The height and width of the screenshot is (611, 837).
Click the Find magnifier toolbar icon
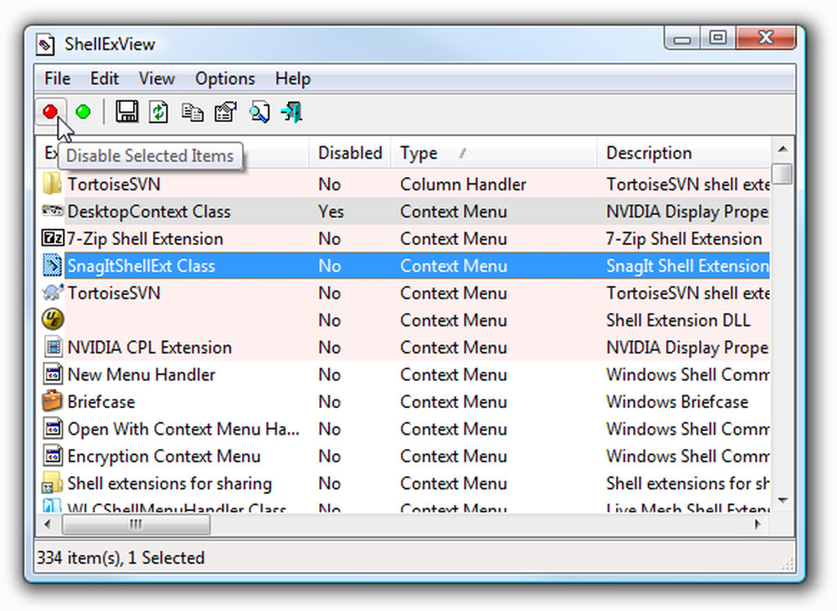tap(259, 112)
